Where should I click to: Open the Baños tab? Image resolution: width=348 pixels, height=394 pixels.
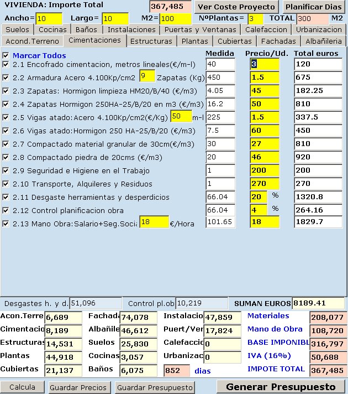pyautogui.click(x=86, y=30)
